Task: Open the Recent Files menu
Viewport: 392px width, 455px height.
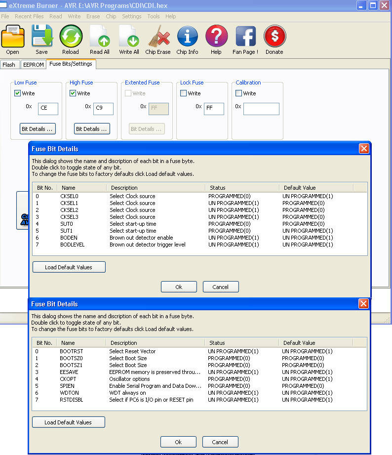Action: pos(29,16)
